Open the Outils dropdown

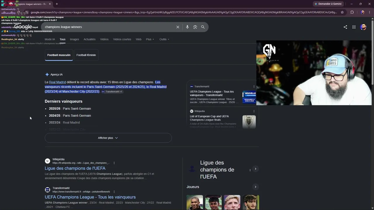(x=164, y=39)
